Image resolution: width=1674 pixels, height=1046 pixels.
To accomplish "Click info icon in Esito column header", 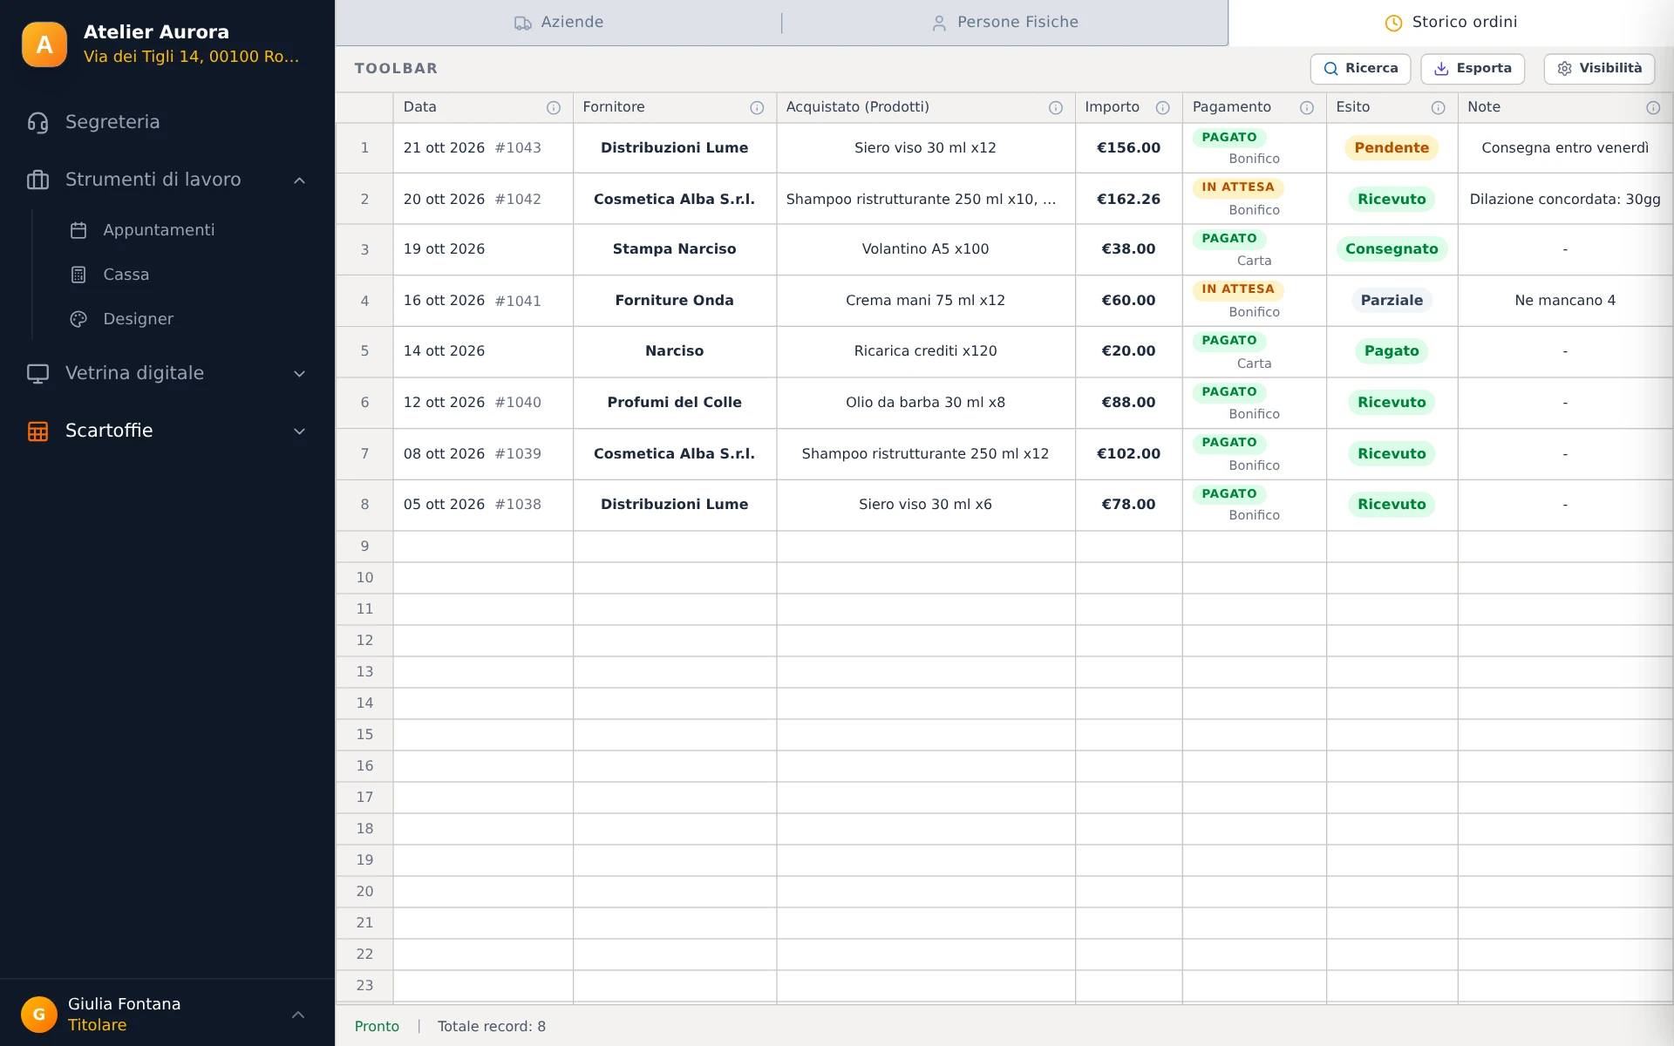I will click(1439, 108).
